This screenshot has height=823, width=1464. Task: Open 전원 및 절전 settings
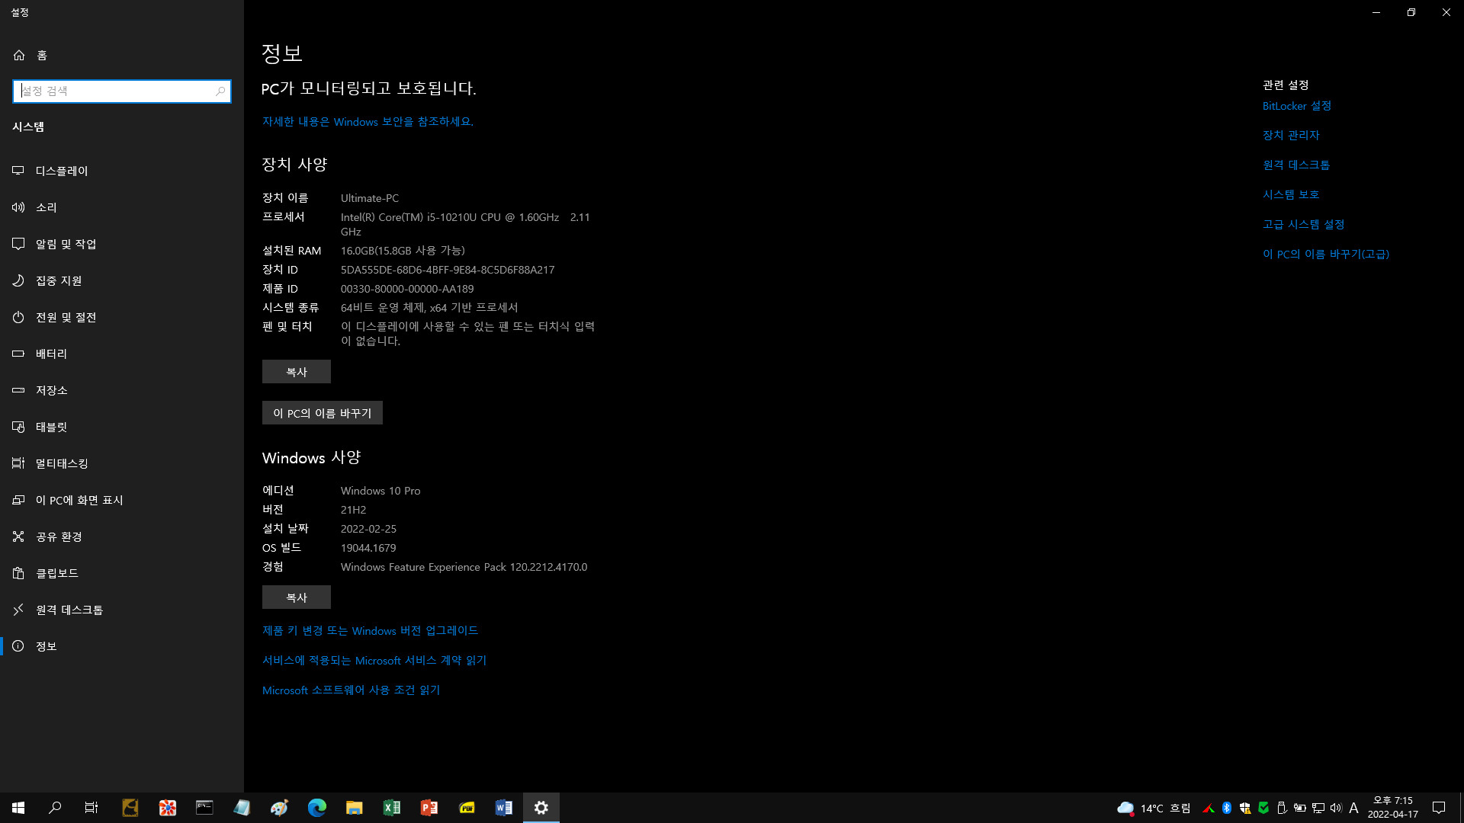[x=122, y=317]
